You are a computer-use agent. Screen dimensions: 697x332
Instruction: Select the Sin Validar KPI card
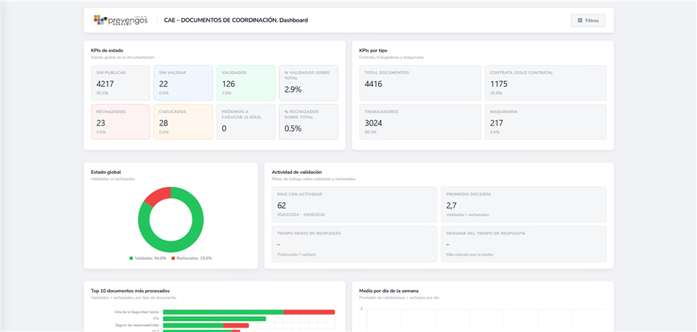(x=183, y=83)
